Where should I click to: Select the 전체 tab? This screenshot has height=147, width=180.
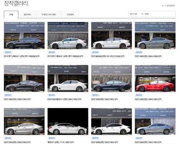click(x=11, y=15)
